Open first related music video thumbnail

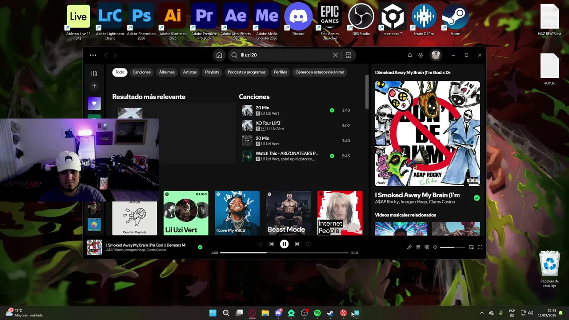(x=401, y=228)
